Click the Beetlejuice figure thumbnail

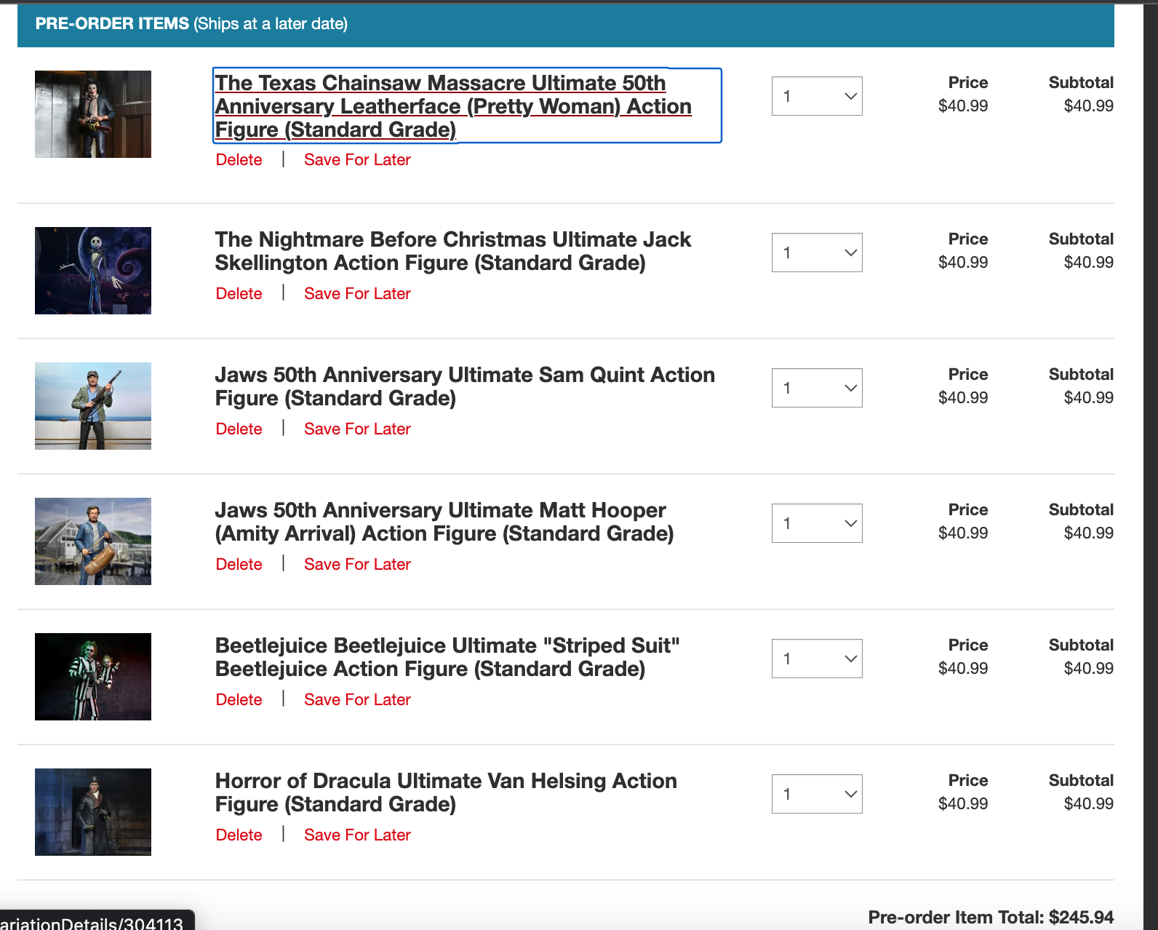point(93,677)
